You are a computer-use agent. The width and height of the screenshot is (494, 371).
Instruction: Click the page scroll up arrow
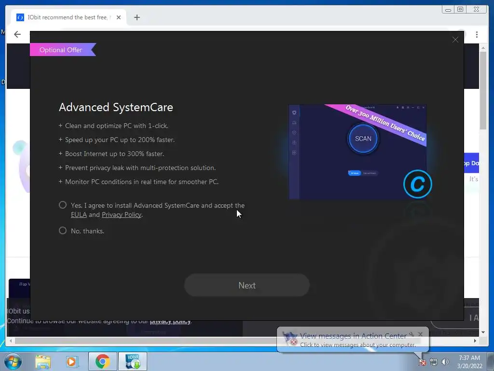[x=483, y=48]
